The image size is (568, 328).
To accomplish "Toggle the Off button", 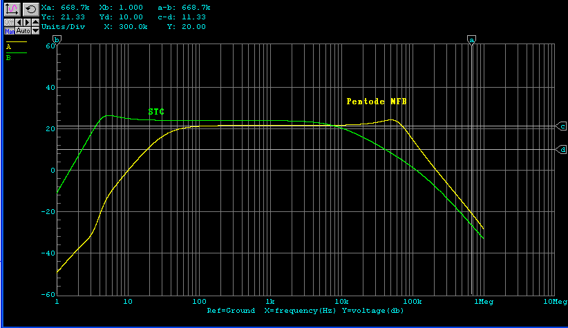I will [x=9, y=22].
